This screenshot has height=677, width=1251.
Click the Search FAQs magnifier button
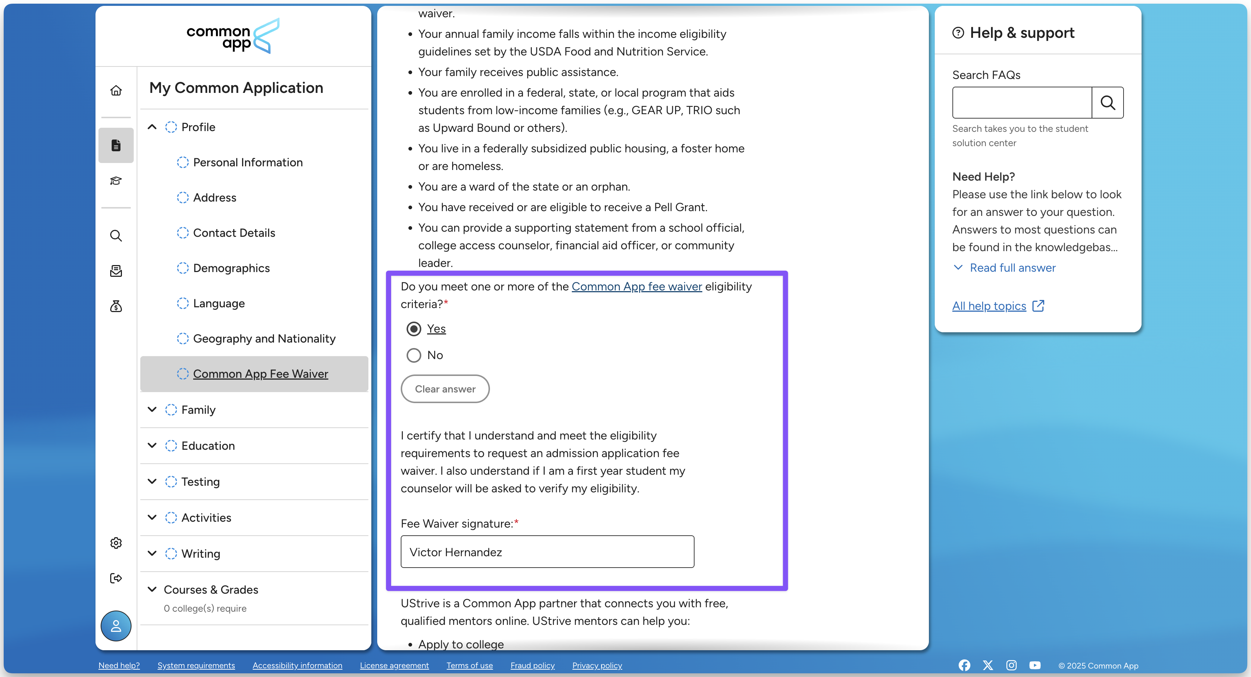1108,102
